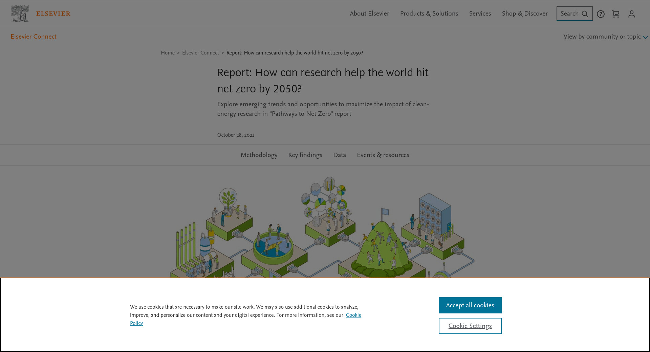Viewport: 650px width, 352px height.
Task: Open the help question mark icon
Action: [601, 14]
